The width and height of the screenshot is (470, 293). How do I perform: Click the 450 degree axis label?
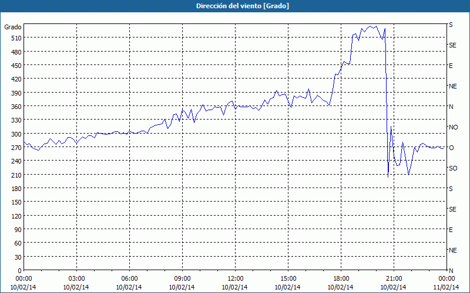[x=16, y=66]
